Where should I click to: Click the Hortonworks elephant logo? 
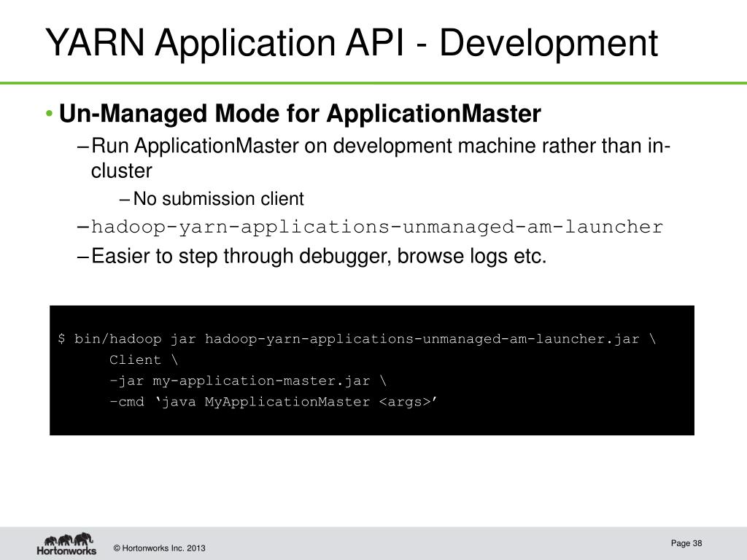tap(66, 544)
